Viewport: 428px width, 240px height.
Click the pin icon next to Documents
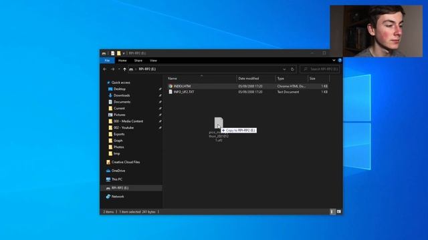(x=160, y=102)
